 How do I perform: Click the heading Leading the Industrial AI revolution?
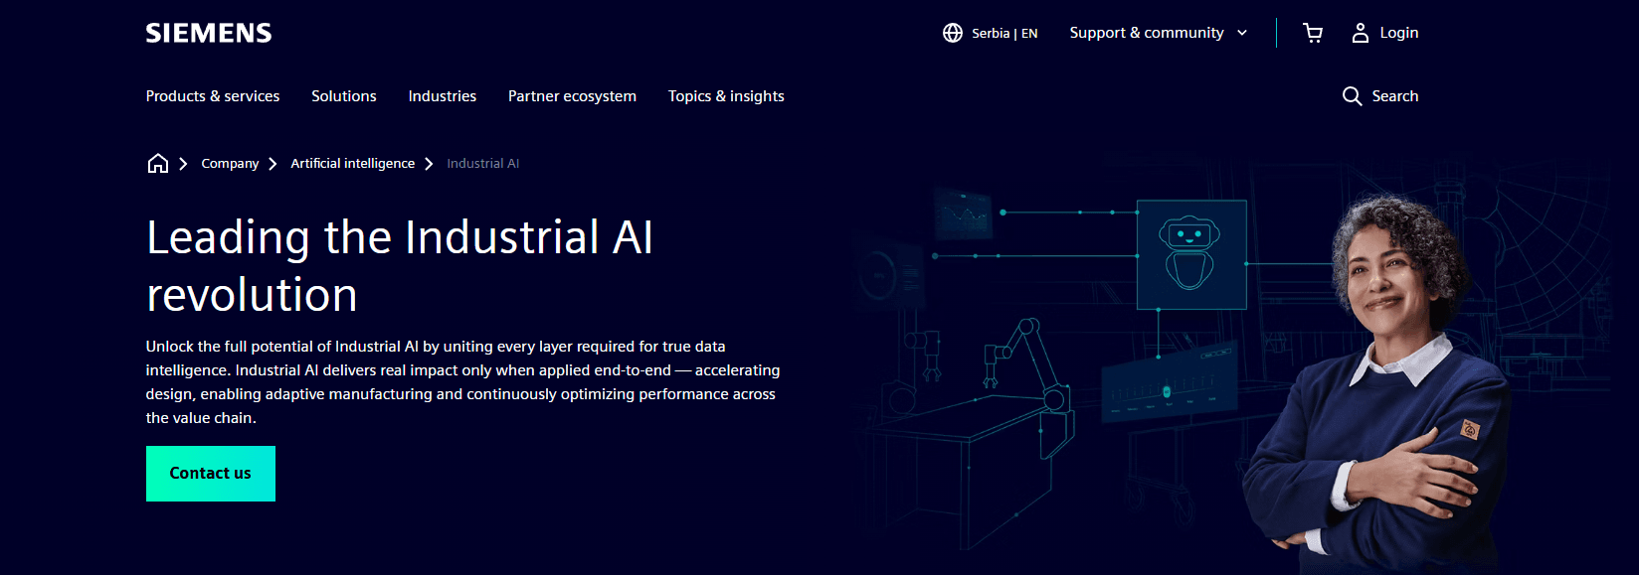coord(399,266)
